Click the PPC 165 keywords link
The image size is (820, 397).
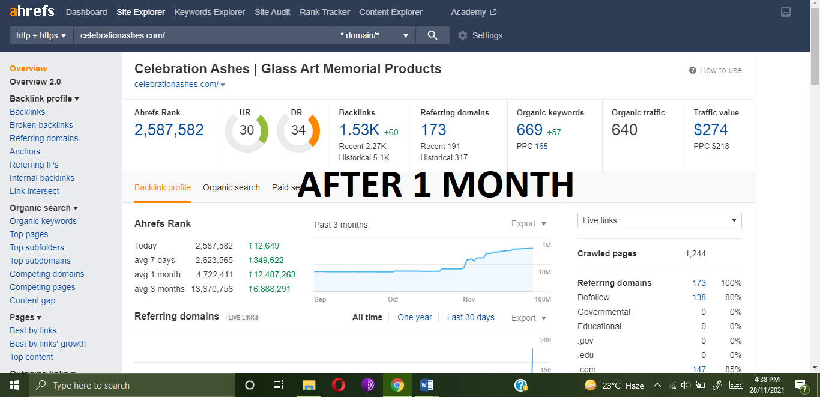pyautogui.click(x=531, y=145)
